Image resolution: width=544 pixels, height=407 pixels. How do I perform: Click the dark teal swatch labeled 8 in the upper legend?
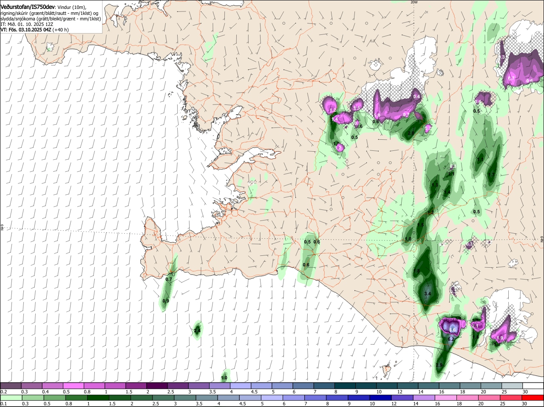point(346,386)
